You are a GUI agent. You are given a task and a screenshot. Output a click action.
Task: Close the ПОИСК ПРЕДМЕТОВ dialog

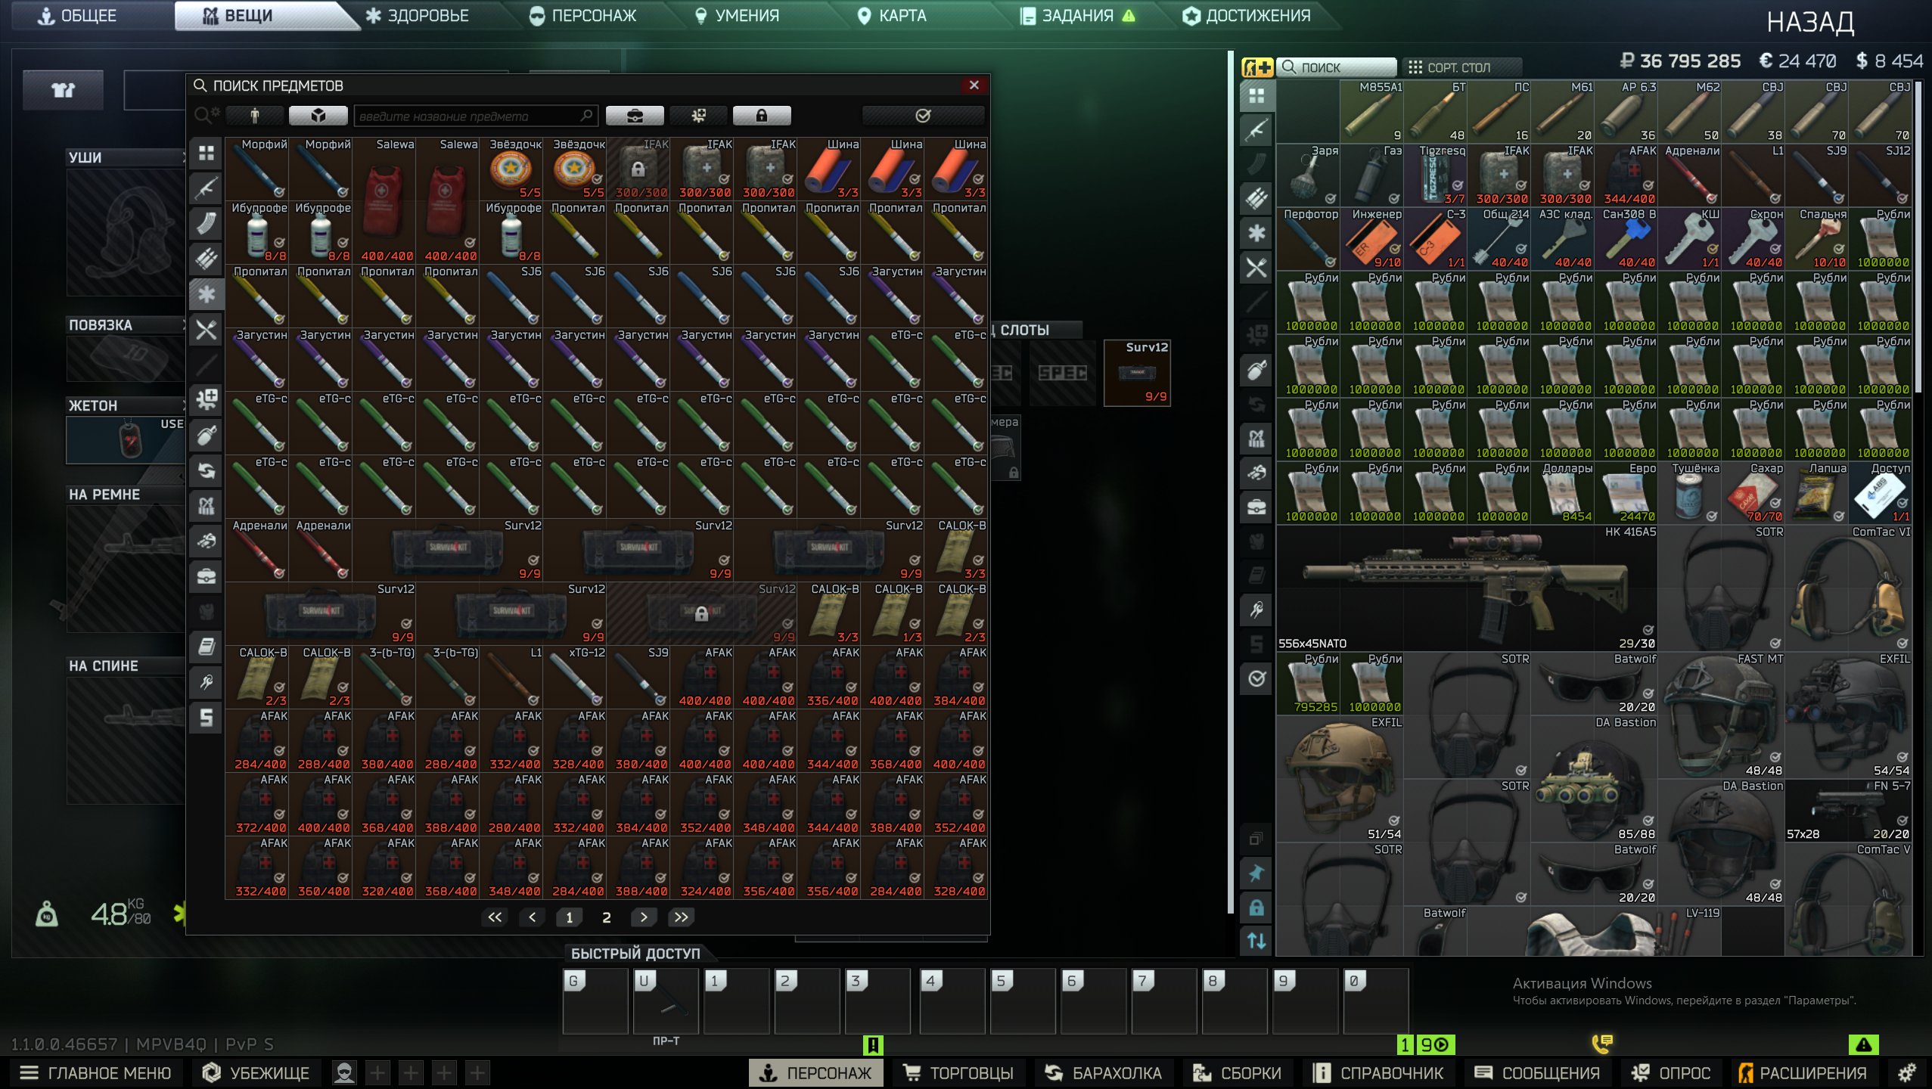tap(974, 85)
